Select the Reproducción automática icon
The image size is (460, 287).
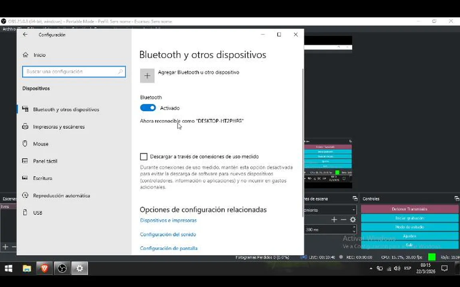click(x=25, y=195)
